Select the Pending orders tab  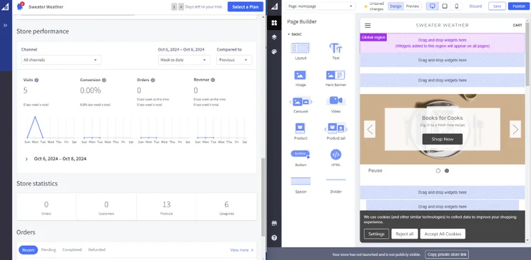point(49,250)
